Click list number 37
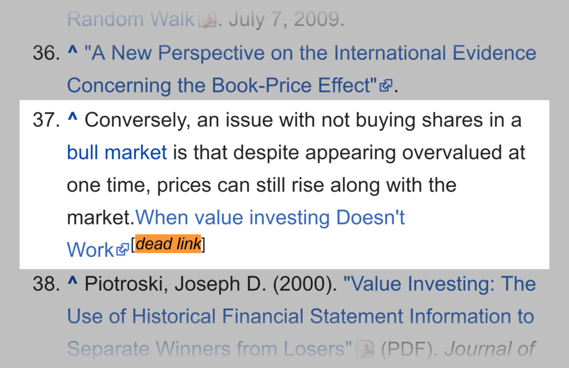 46,120
